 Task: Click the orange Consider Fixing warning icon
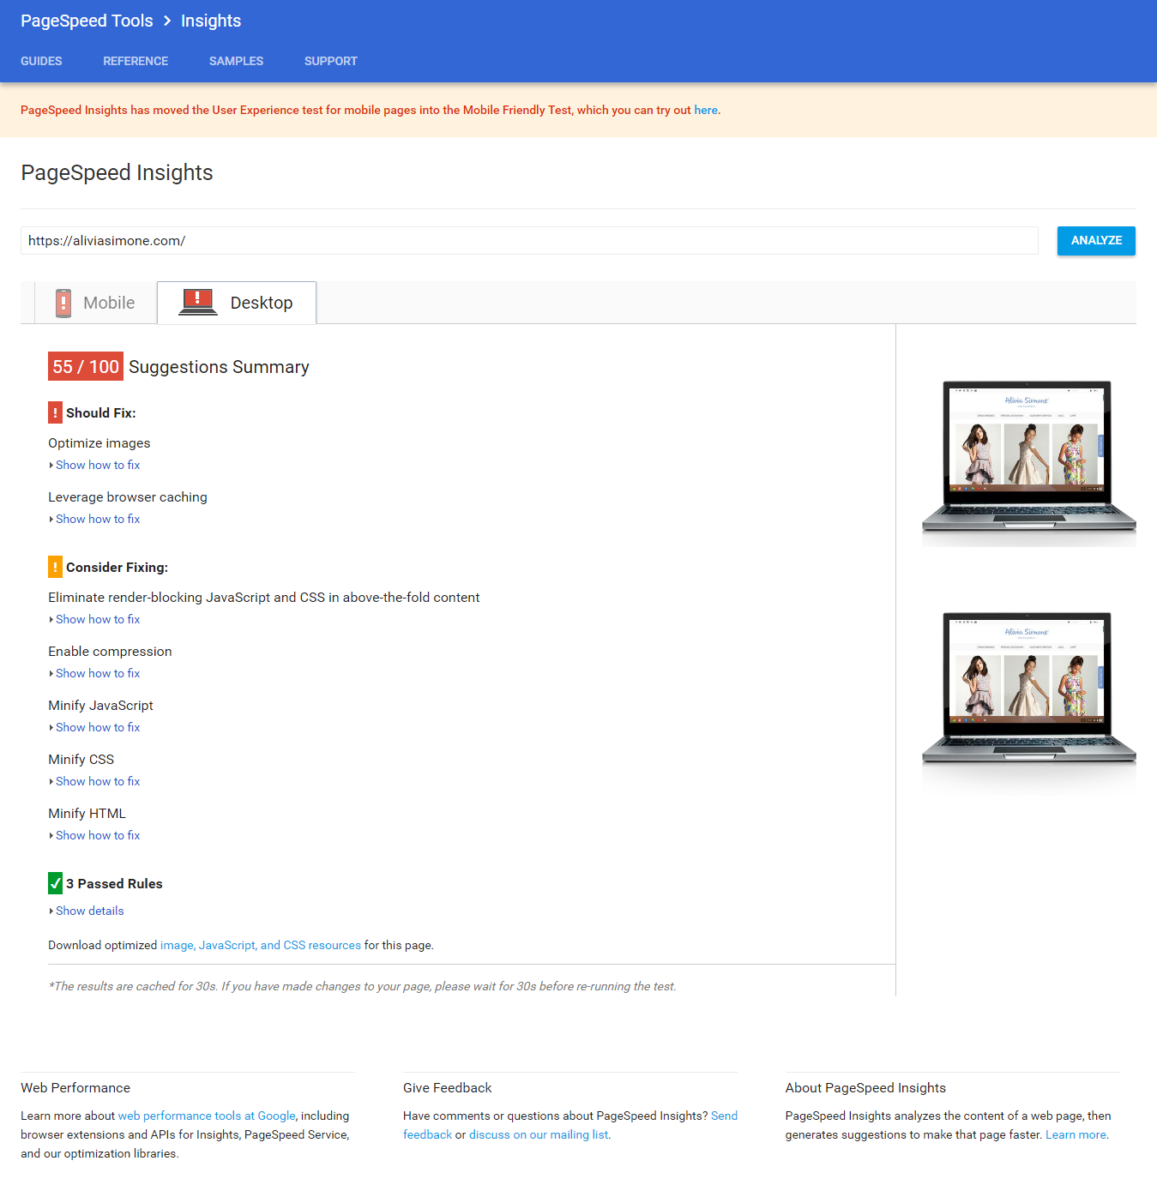coord(55,567)
